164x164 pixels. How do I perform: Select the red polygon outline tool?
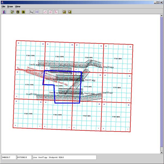pyautogui.click(x=45, y=12)
